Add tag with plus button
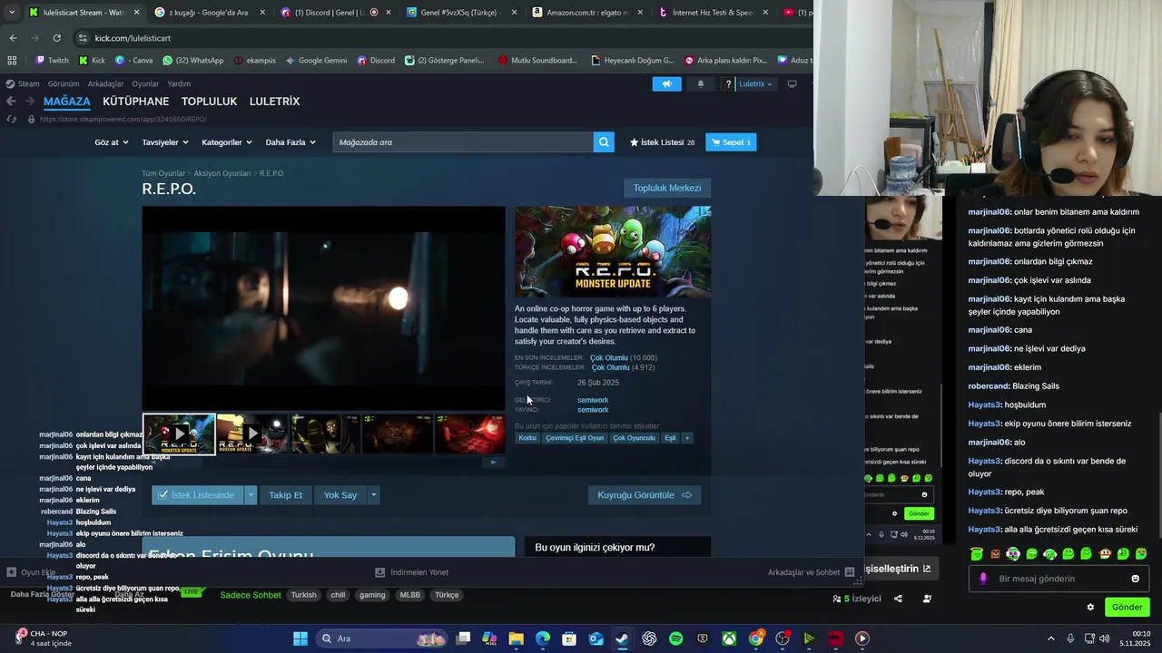The image size is (1162, 653). tap(687, 438)
